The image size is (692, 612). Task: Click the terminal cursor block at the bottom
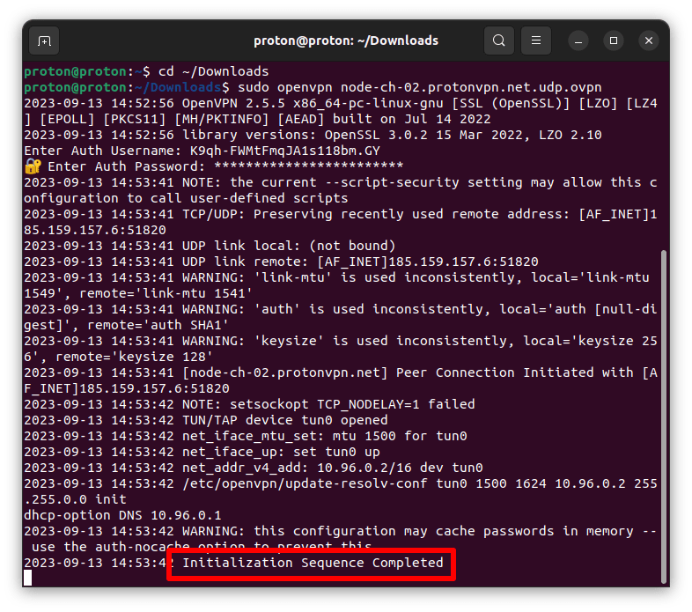(x=28, y=578)
